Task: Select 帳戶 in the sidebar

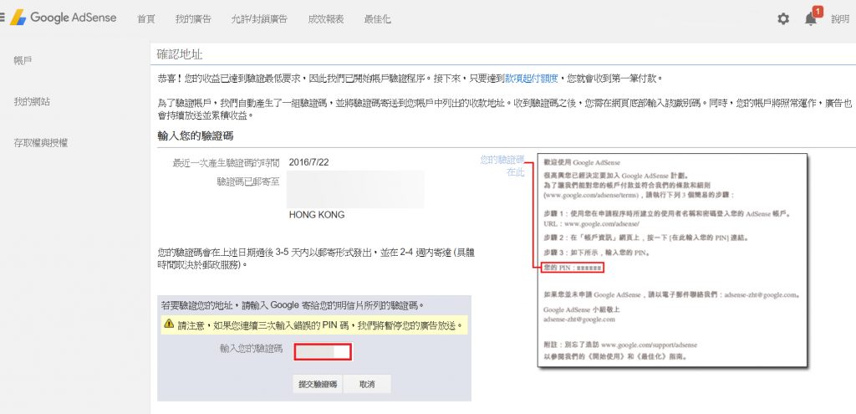Action: [23, 59]
